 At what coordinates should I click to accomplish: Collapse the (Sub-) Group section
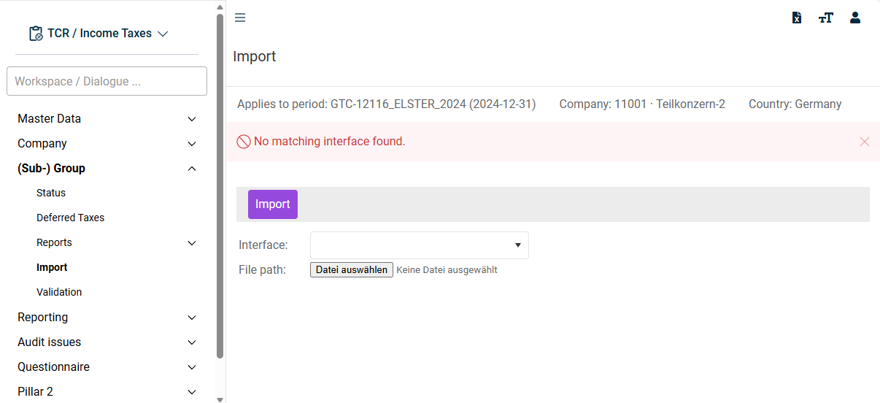(x=107, y=169)
